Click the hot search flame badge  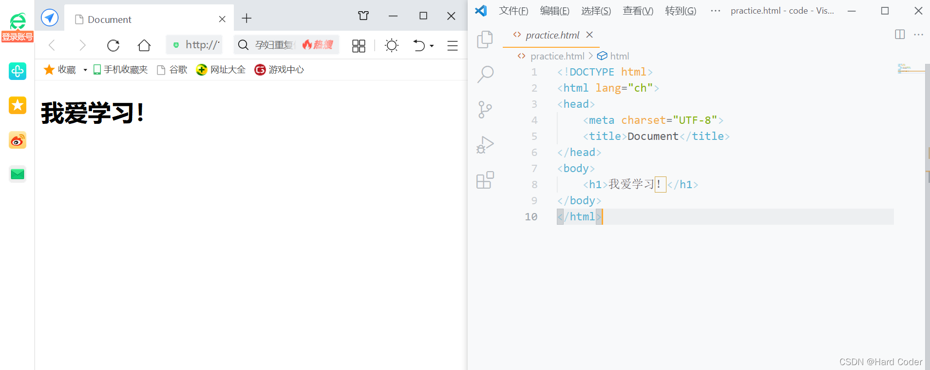click(x=318, y=45)
